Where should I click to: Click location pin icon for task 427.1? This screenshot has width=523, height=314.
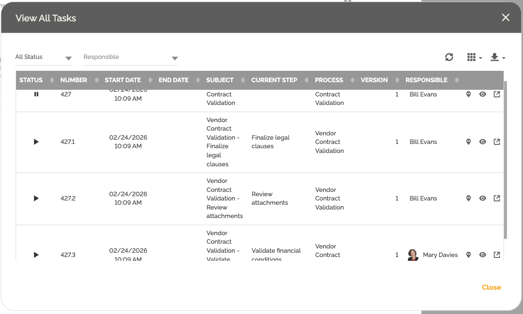pyautogui.click(x=468, y=142)
